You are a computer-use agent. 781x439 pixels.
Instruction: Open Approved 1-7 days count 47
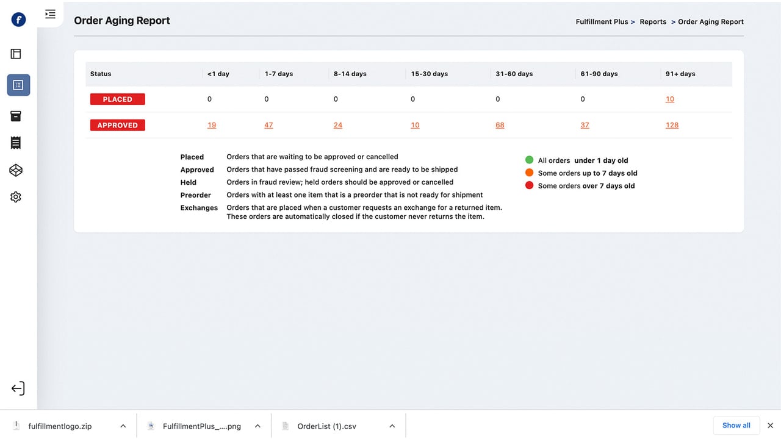[268, 125]
